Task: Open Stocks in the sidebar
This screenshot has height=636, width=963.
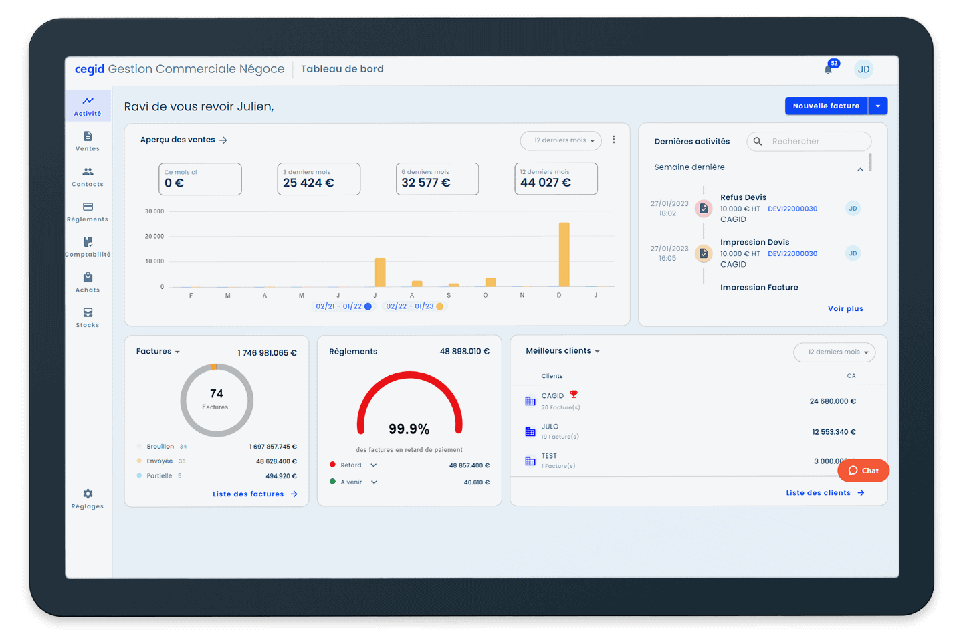Action: point(88,318)
